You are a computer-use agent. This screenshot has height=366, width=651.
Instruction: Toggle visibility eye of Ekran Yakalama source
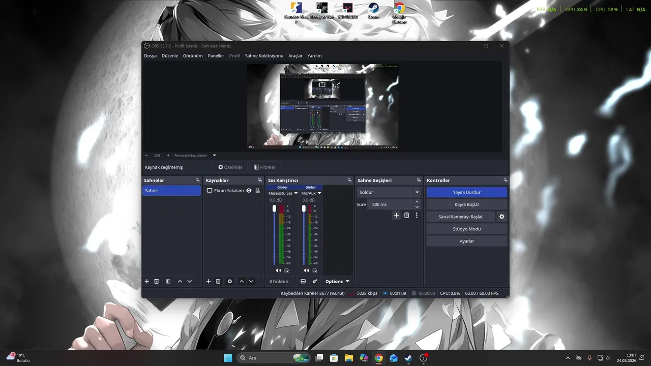point(249,191)
